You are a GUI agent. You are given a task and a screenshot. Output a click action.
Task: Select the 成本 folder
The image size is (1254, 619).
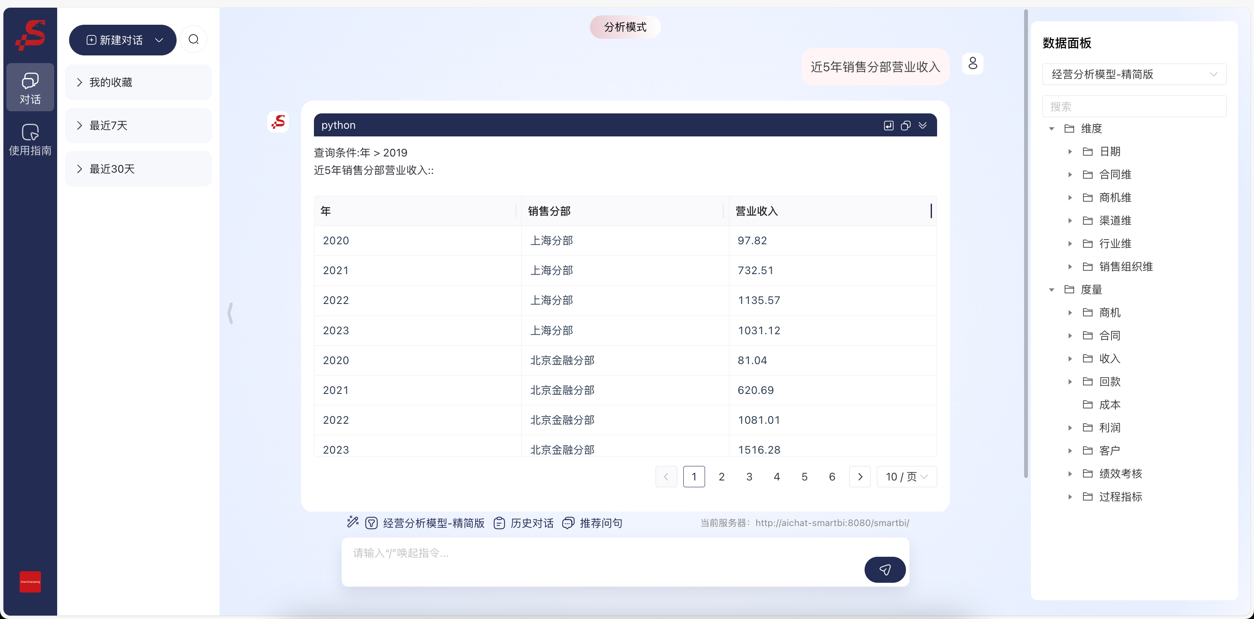(x=1102, y=405)
